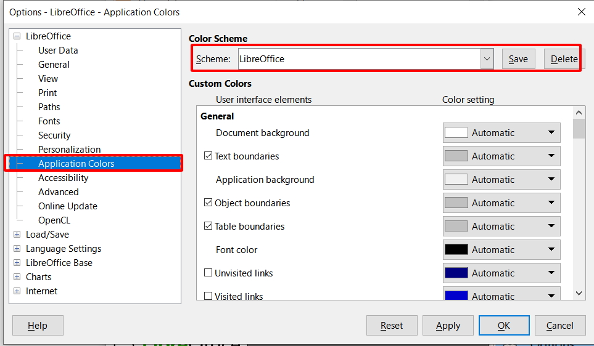594x346 pixels.
Task: Click the Document background white swatch
Action: (x=456, y=133)
